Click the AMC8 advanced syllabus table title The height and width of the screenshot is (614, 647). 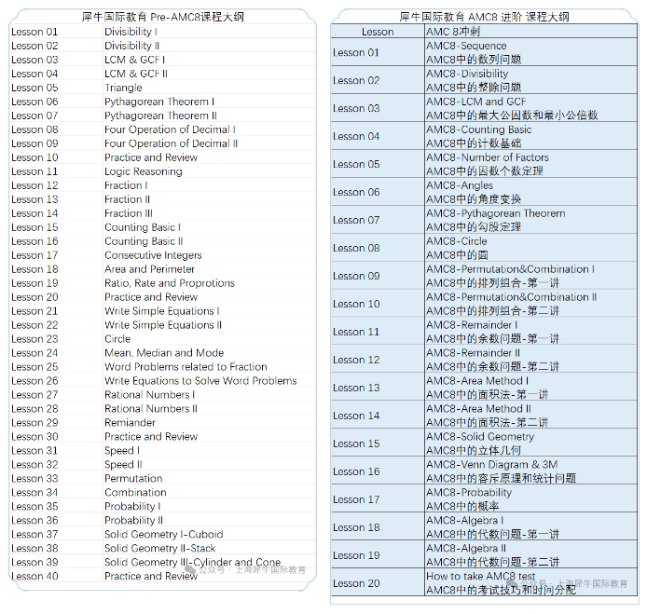(484, 17)
